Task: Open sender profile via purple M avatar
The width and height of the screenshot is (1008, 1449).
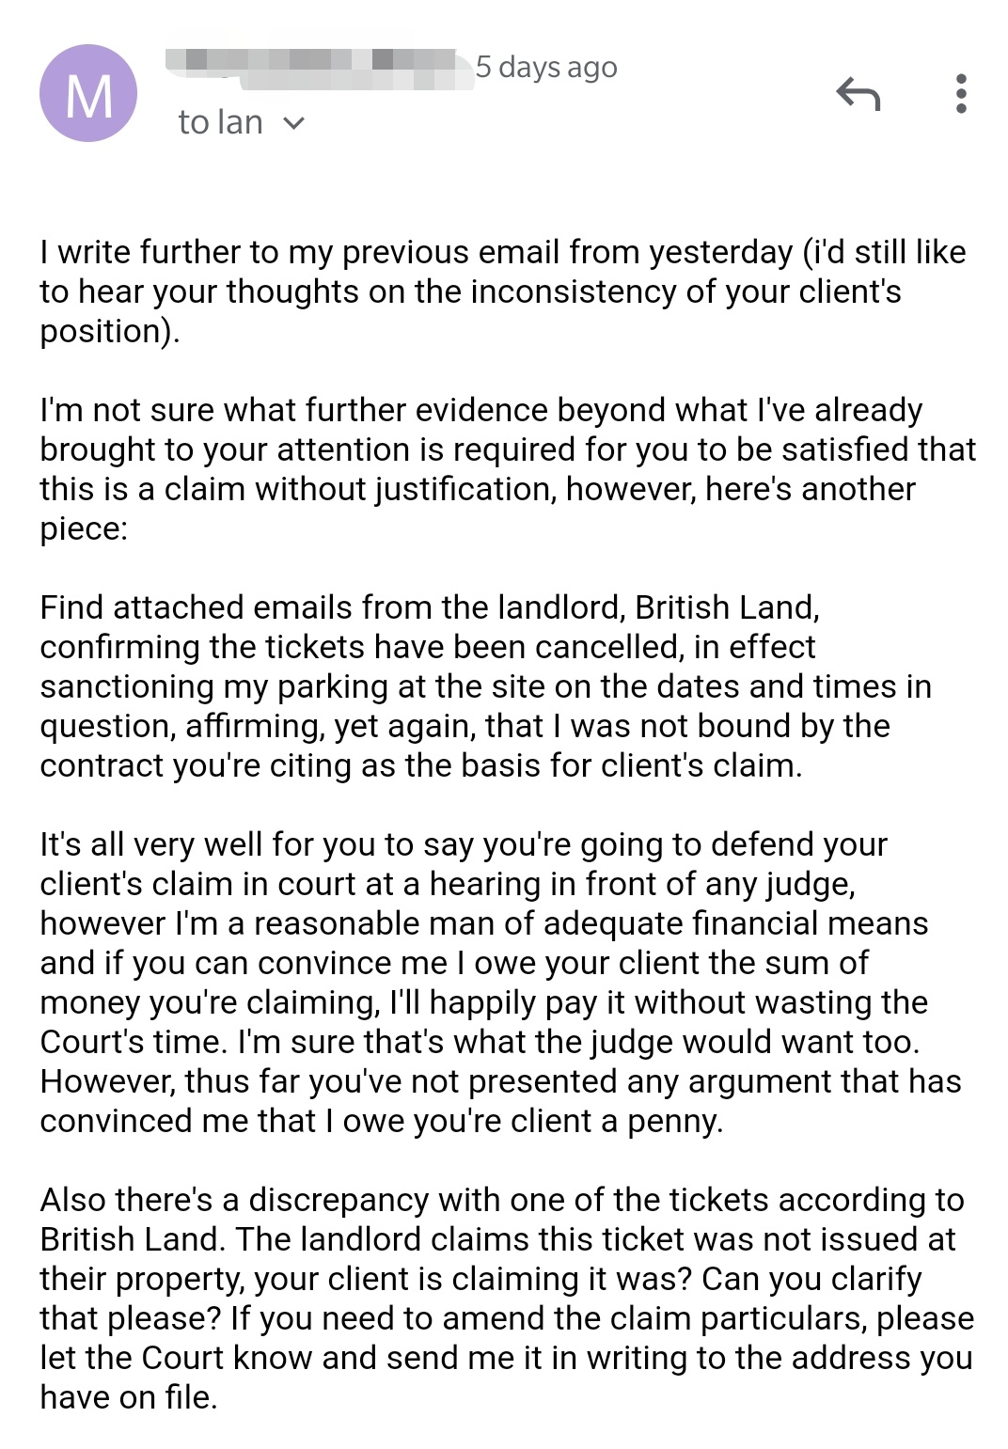Action: [x=88, y=93]
